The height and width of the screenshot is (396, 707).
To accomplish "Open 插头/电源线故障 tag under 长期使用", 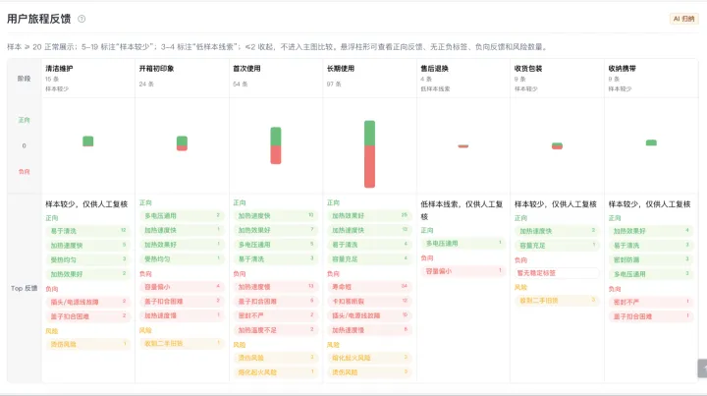I will [369, 315].
